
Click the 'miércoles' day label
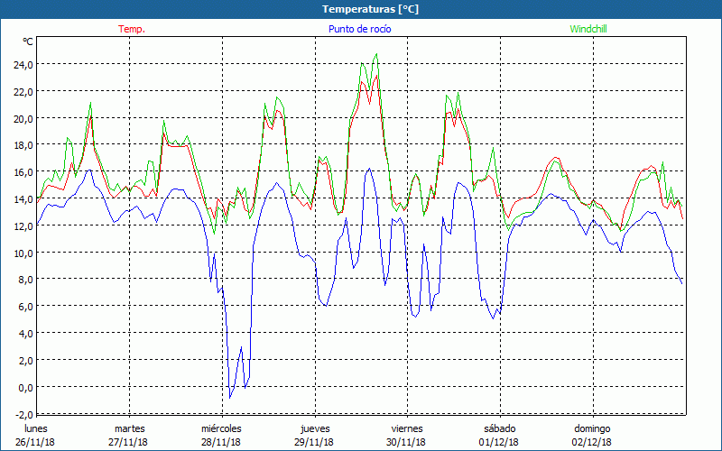pos(221,429)
